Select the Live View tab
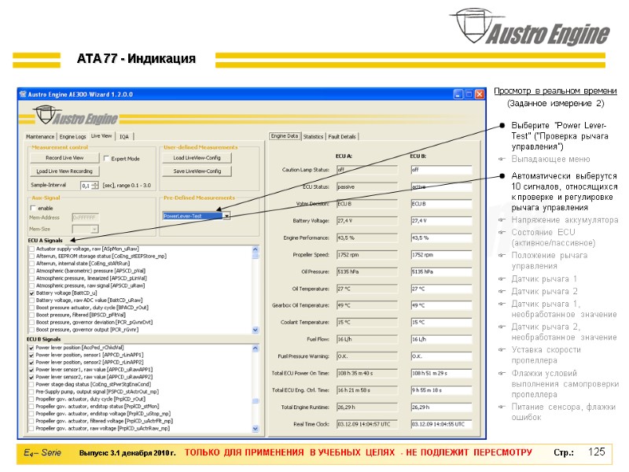629x472 pixels. [101, 136]
